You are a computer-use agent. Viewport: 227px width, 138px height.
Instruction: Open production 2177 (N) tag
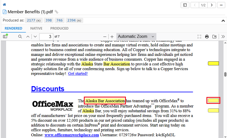34,20
